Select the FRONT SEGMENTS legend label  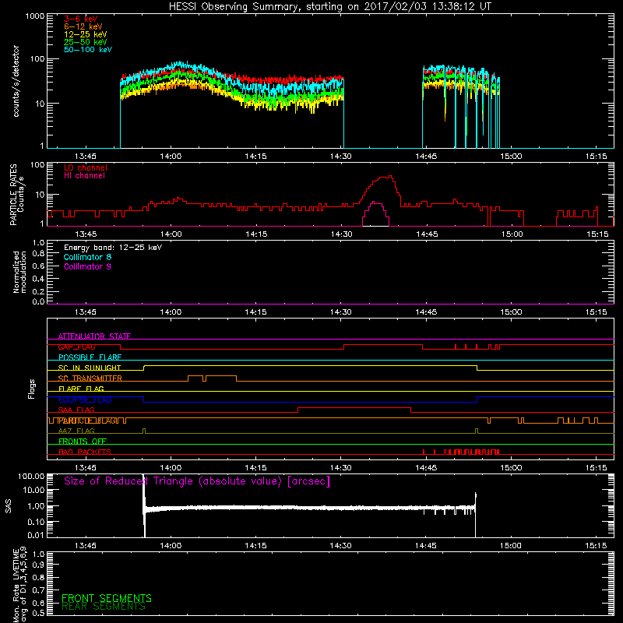(x=107, y=598)
